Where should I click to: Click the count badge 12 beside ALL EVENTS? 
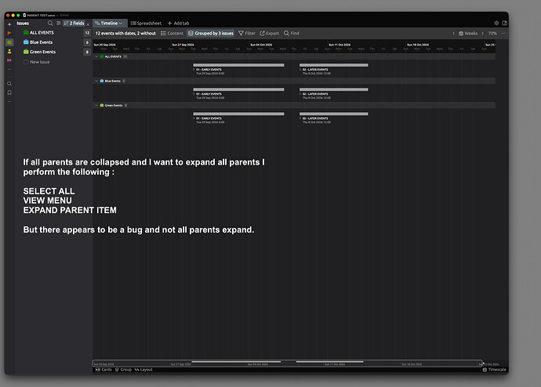tap(87, 33)
